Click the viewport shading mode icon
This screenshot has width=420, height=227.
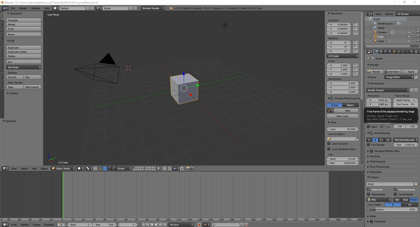[80, 169]
